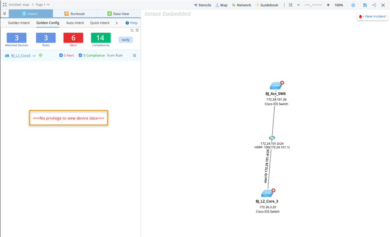This screenshot has height=237, width=390.
Task: Click the red plus badge on BJ_L2_Core_3
Action: coord(273,191)
